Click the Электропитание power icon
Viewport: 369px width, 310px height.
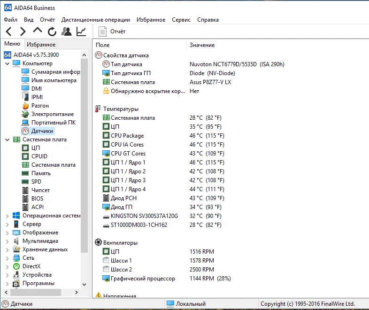[x=25, y=114]
